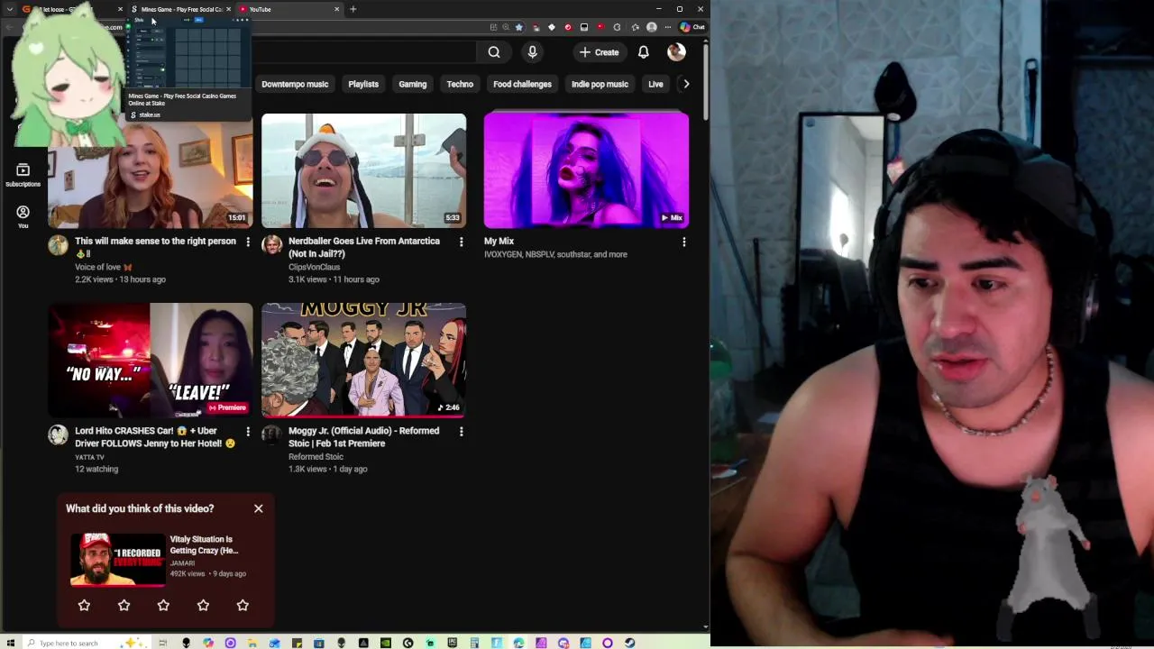Dismiss the What did you think survey

[x=259, y=508]
